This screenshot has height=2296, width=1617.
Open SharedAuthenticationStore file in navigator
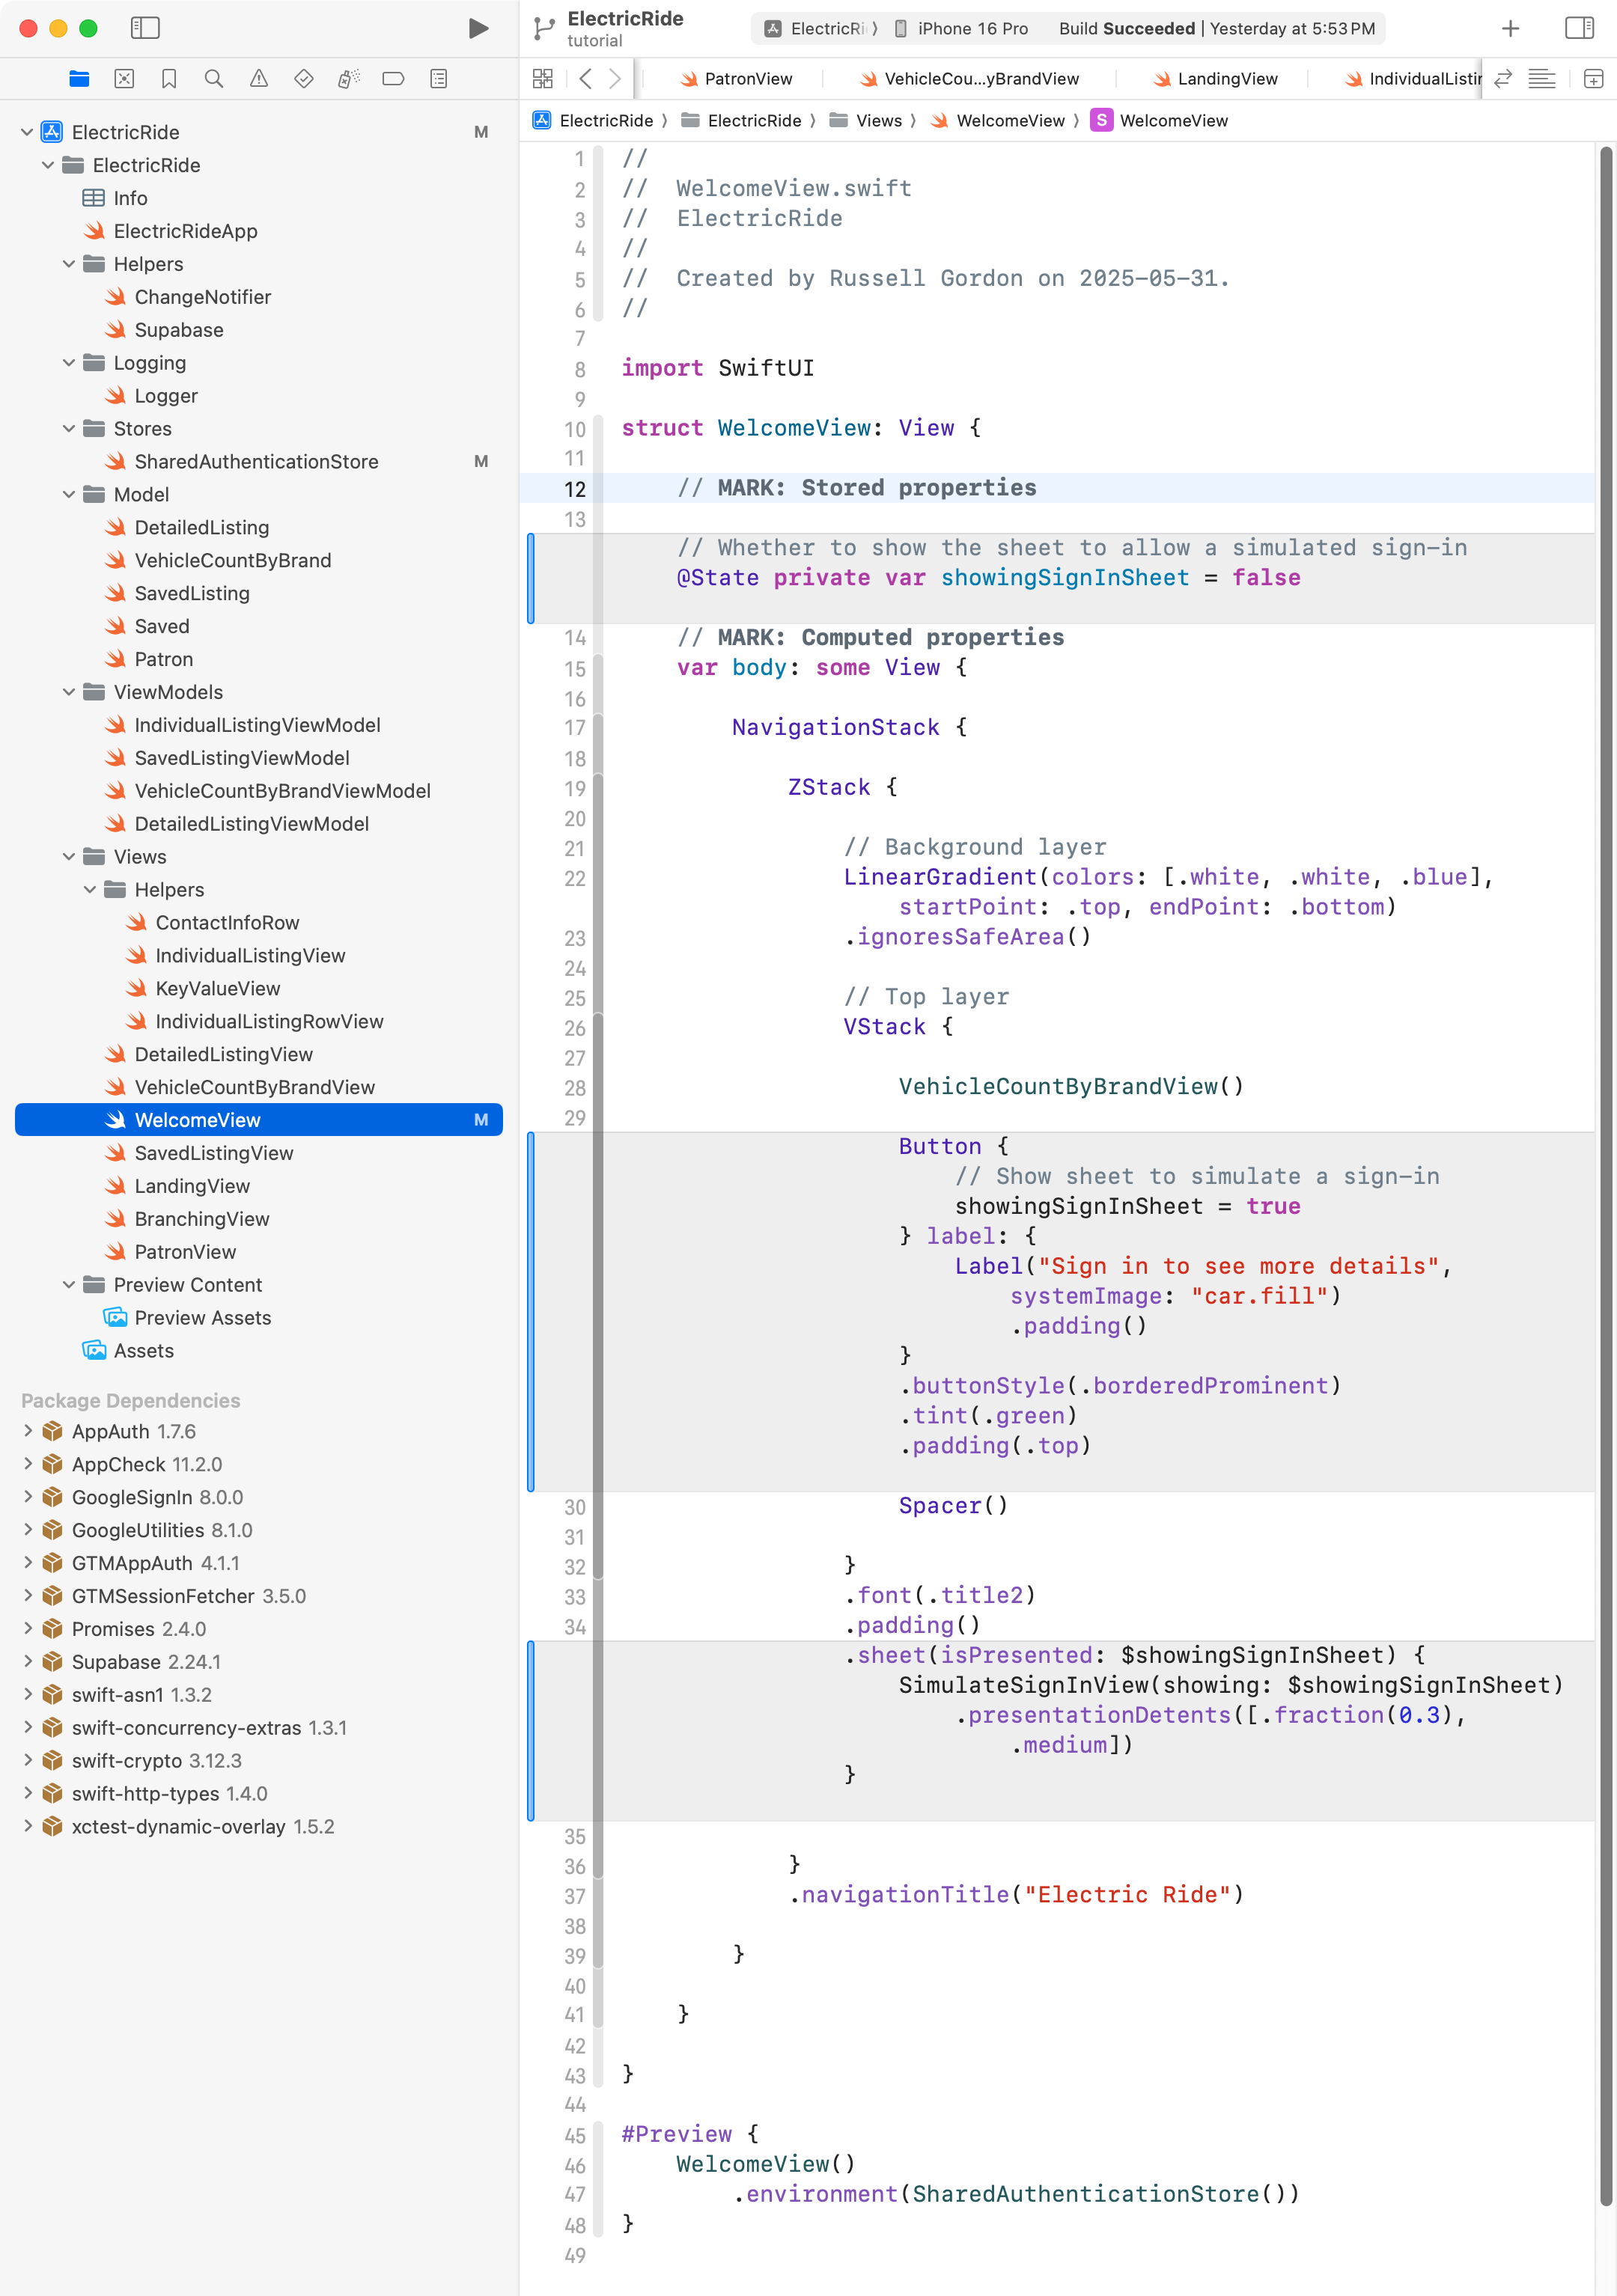coord(256,462)
